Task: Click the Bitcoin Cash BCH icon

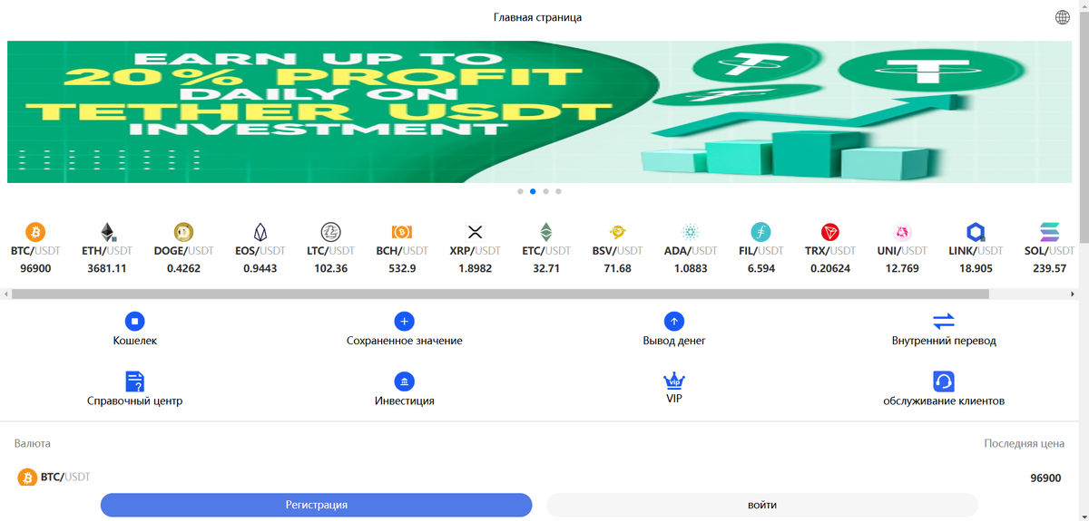Action: (402, 232)
